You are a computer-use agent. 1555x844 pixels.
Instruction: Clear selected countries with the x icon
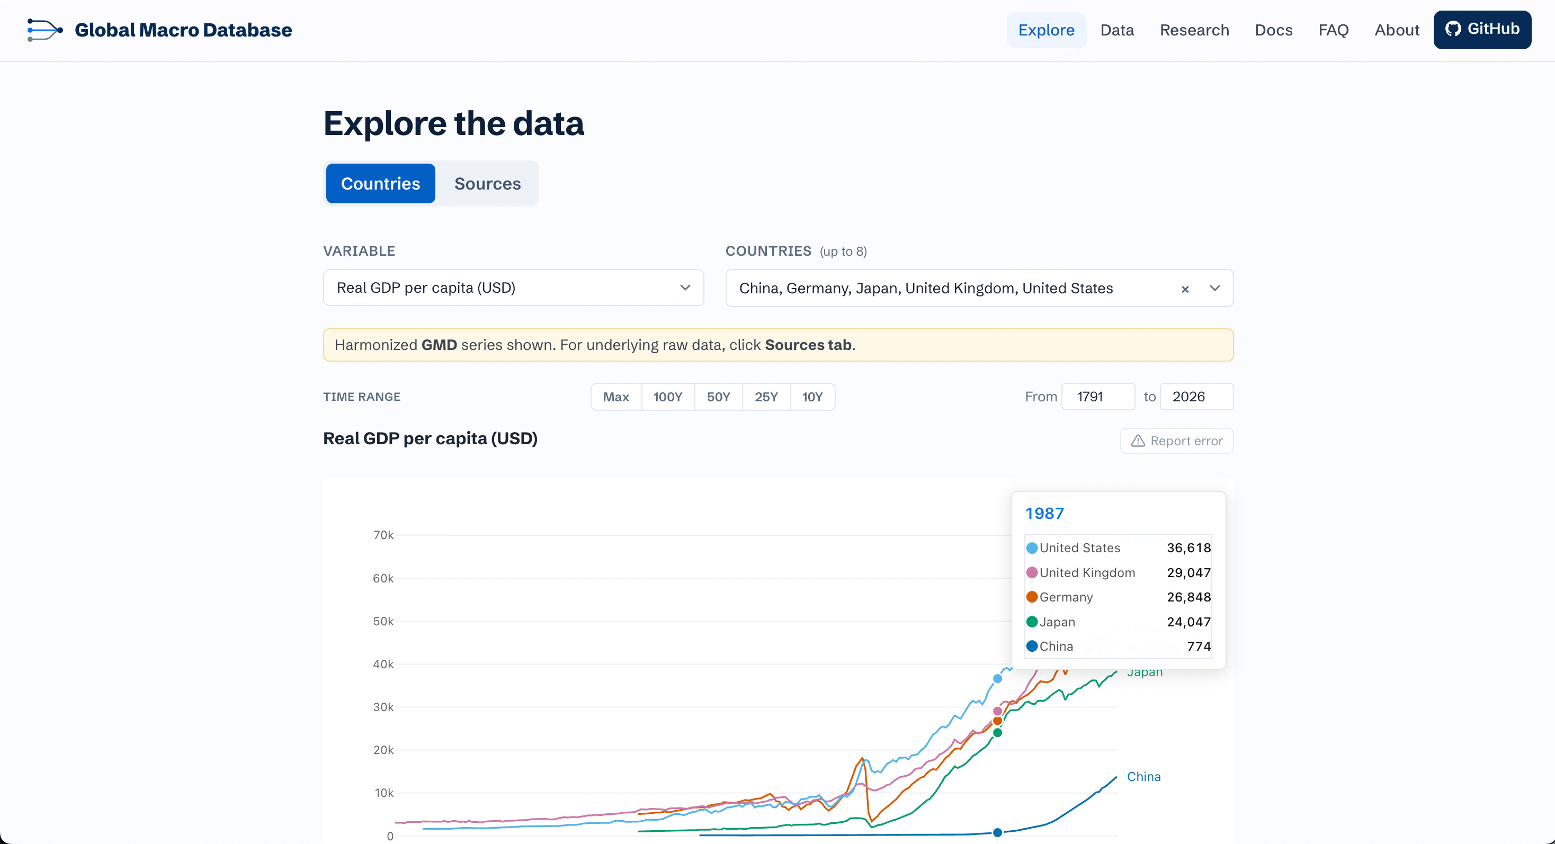1185,289
